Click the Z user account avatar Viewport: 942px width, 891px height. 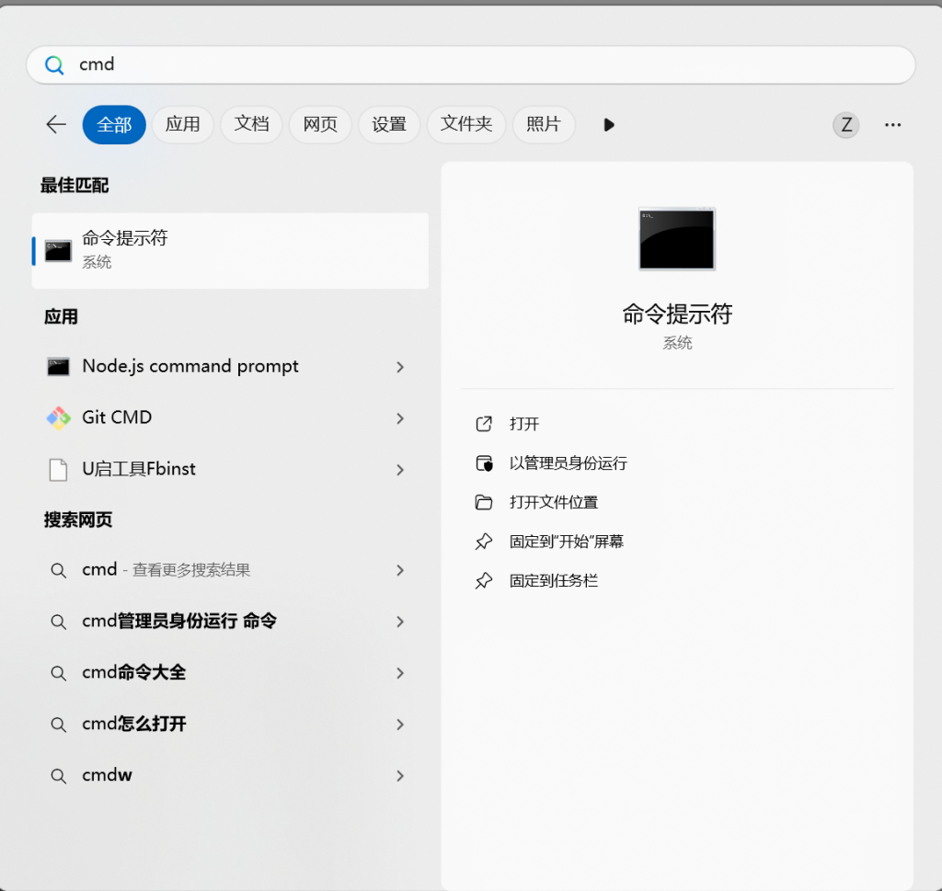[x=845, y=124]
